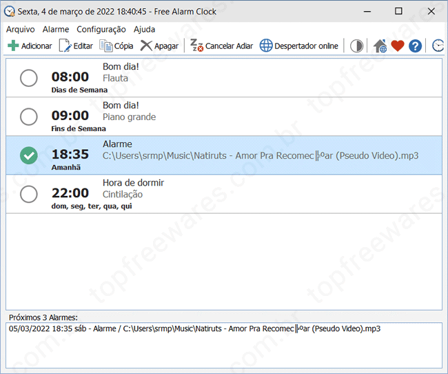Open the Arquivo menu
This screenshot has height=374, width=448.
tap(21, 29)
